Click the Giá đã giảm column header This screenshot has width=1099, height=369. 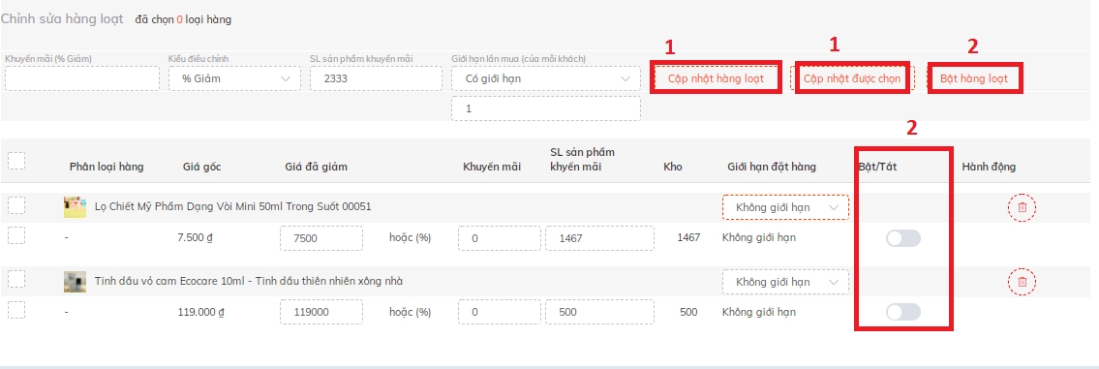click(316, 167)
